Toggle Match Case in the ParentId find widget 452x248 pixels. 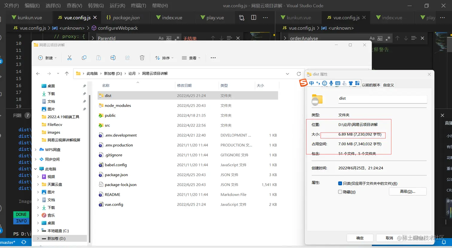[x=161, y=38]
